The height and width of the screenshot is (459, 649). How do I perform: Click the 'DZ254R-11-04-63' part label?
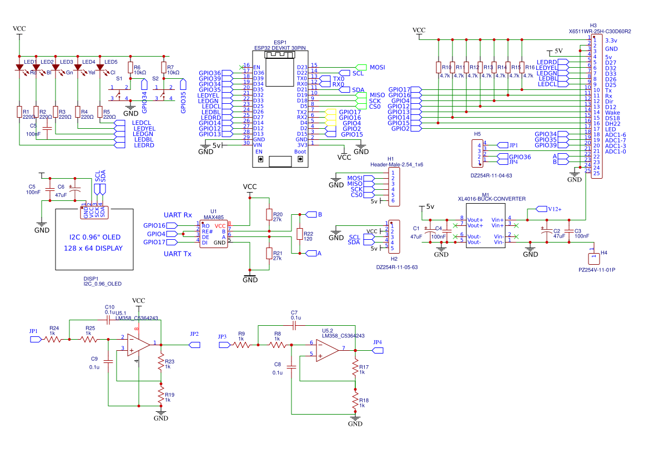pyautogui.click(x=491, y=175)
